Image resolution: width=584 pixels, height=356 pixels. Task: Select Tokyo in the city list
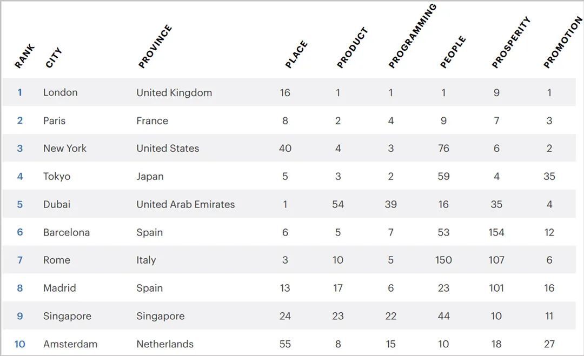click(57, 176)
